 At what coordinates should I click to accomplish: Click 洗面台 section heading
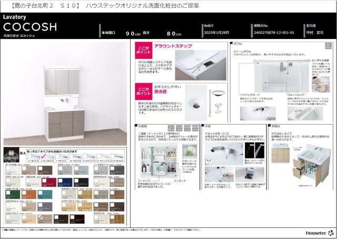click(275, 126)
